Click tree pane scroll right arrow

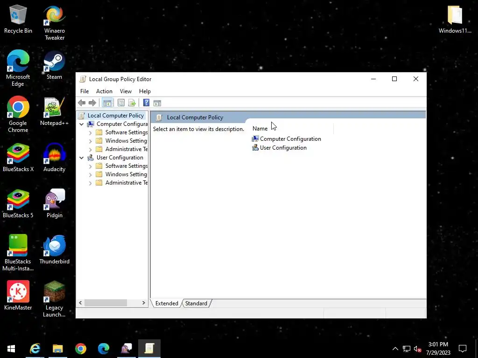[x=144, y=303]
